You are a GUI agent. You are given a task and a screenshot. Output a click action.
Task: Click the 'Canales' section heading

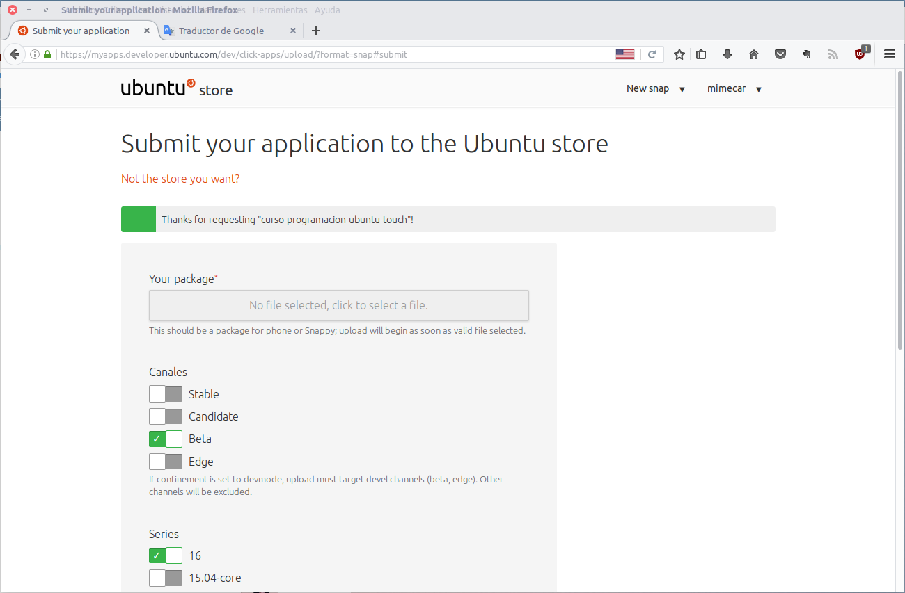[x=168, y=372]
